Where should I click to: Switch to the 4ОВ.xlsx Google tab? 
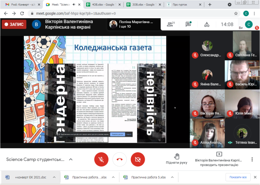click(x=101, y=5)
